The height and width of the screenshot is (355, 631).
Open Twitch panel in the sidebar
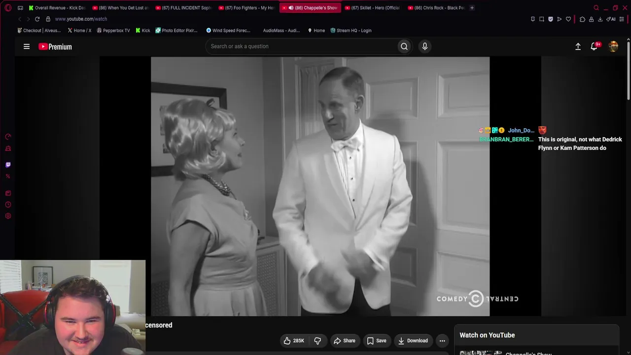[x=8, y=165]
